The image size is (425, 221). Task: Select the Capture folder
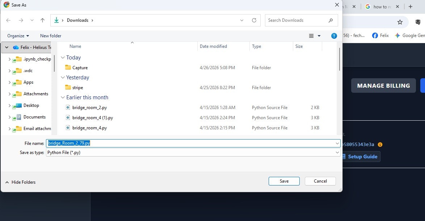pyautogui.click(x=80, y=68)
